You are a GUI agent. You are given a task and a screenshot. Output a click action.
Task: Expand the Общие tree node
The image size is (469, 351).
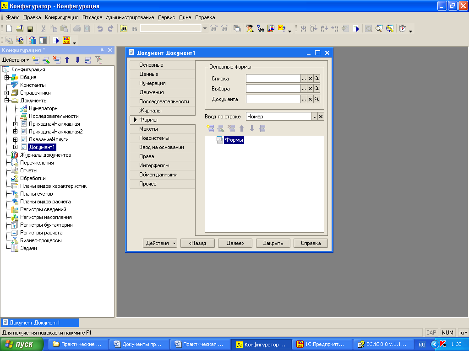coord(6,77)
